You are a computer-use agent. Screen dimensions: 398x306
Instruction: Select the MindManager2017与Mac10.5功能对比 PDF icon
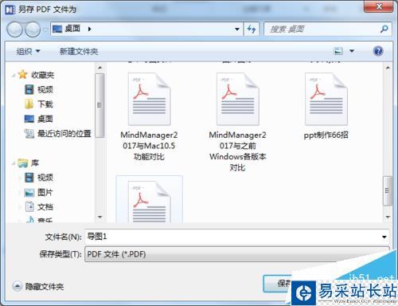[x=149, y=99]
